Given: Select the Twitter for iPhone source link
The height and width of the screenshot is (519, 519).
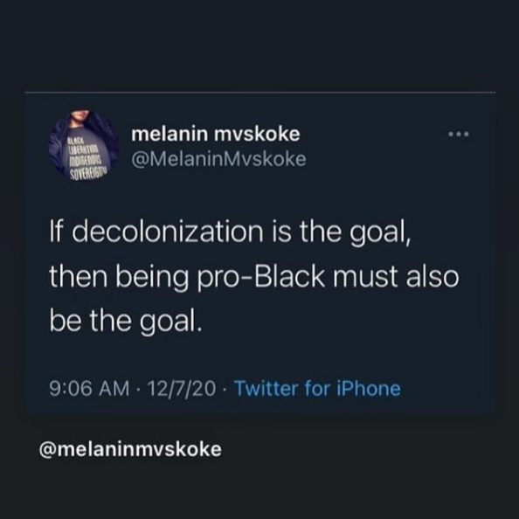Looking at the screenshot, I should tap(317, 388).
